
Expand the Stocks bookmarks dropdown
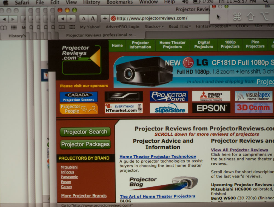click(x=154, y=27)
